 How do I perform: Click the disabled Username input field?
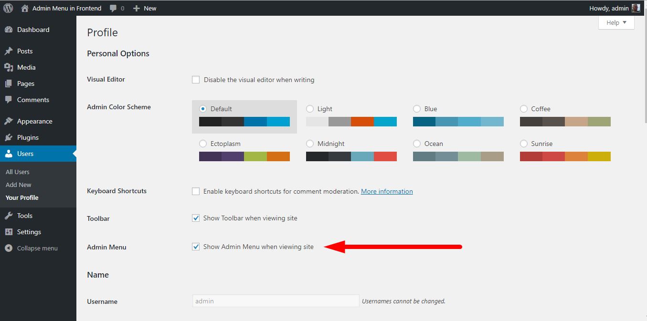pyautogui.click(x=276, y=301)
